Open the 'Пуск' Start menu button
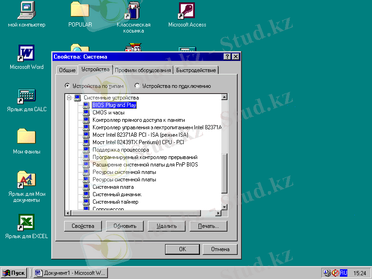The width and height of the screenshot is (372, 279). coord(14,273)
